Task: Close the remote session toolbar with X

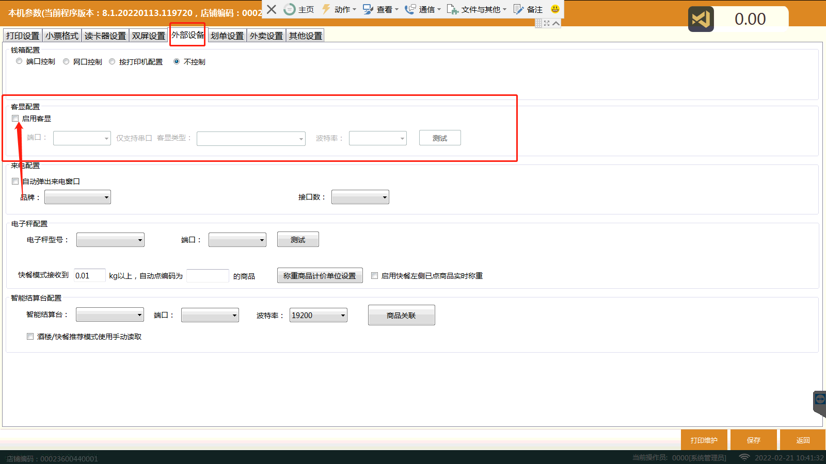Action: (272, 9)
